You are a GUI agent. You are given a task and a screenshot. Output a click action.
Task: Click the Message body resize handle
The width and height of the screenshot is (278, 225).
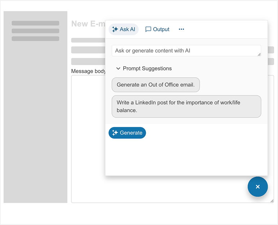[272, 201]
